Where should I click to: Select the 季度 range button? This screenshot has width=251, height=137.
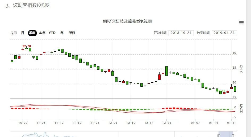(32, 33)
